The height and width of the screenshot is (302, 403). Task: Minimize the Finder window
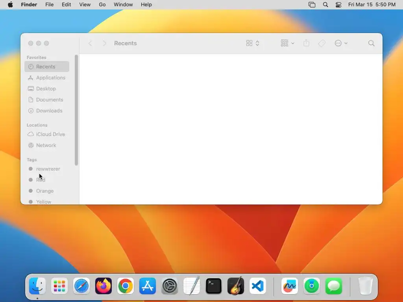click(39, 43)
